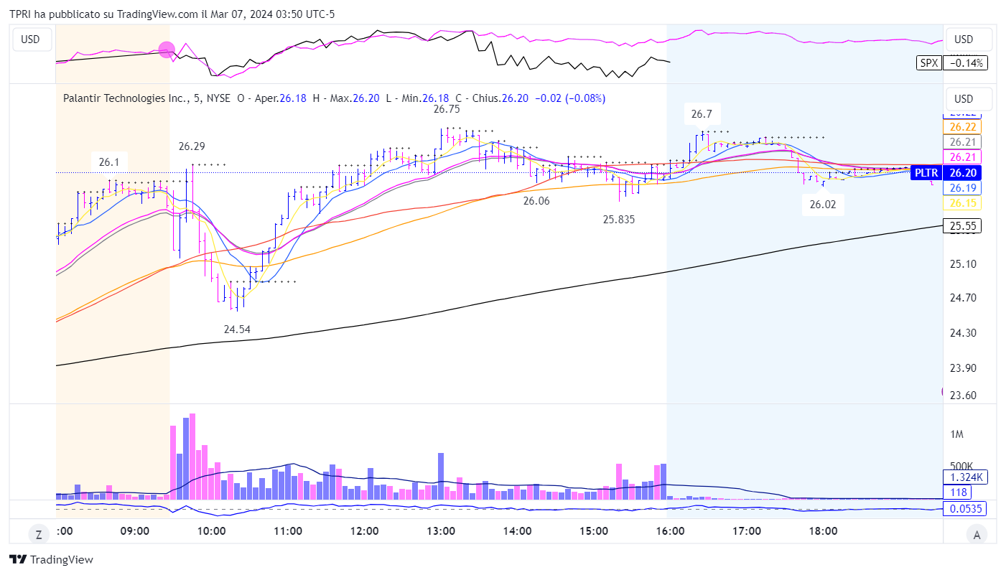Click the pink circle marker on the indicator line

(x=167, y=50)
